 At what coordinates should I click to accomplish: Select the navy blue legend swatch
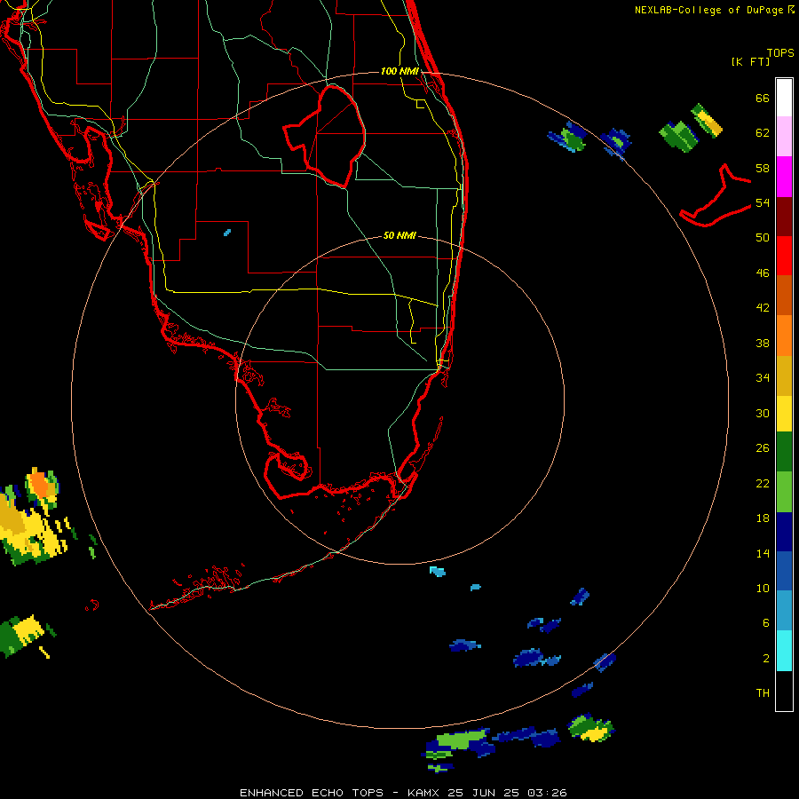tap(784, 532)
